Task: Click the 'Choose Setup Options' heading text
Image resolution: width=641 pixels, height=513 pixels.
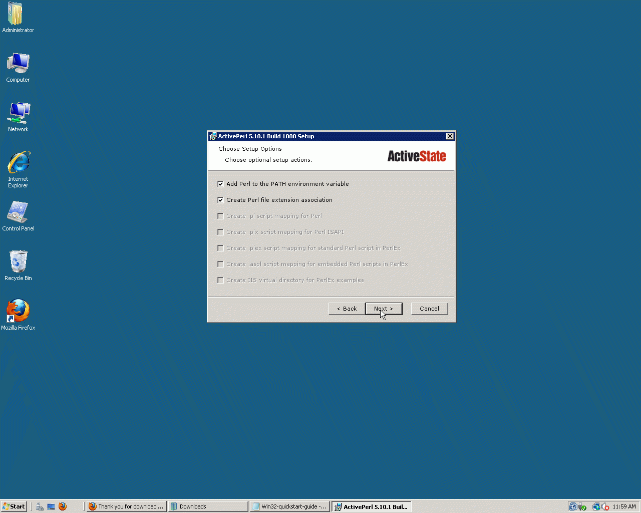Action: pos(250,149)
